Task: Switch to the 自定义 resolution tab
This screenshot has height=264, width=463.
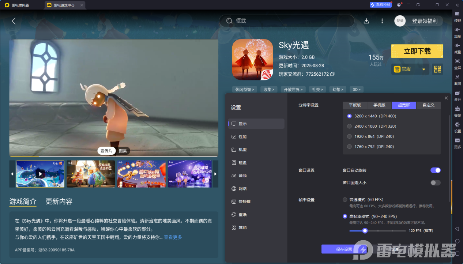Action: (428, 105)
